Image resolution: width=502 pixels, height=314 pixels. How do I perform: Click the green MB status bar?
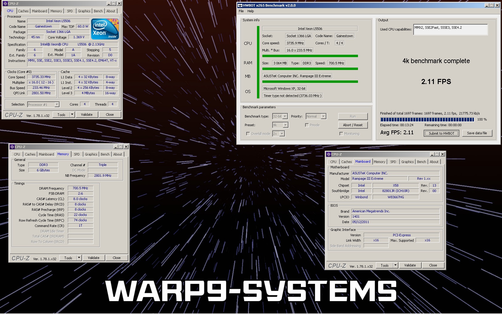(310, 82)
